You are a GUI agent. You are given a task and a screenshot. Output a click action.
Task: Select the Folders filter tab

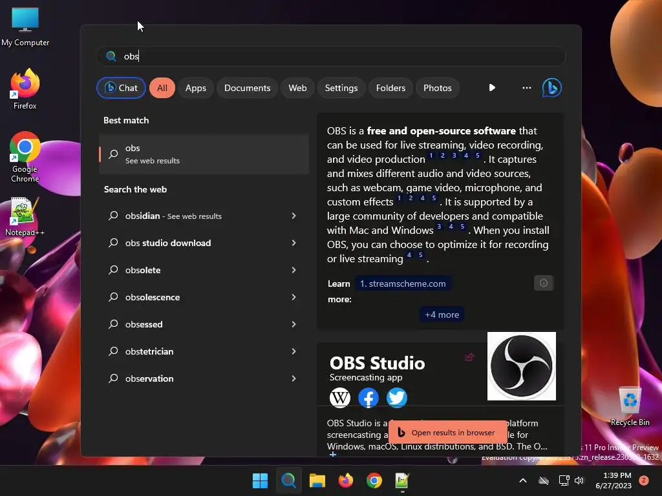click(390, 88)
